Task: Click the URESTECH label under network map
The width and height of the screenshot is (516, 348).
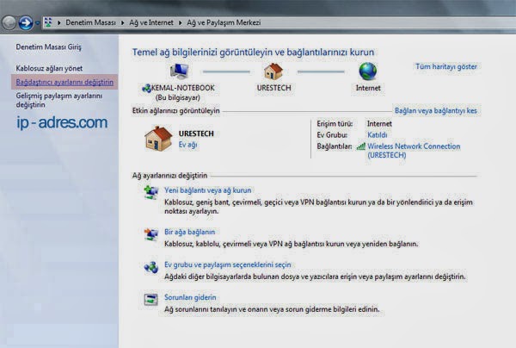Action: (x=273, y=88)
